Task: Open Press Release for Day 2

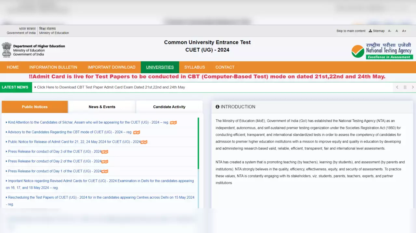Action: point(54,161)
